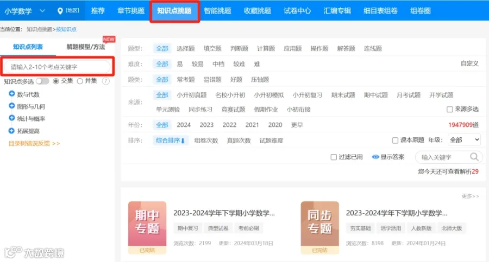Filter question type by 填空题
Screen dimensions: 489x262
(x=212, y=49)
